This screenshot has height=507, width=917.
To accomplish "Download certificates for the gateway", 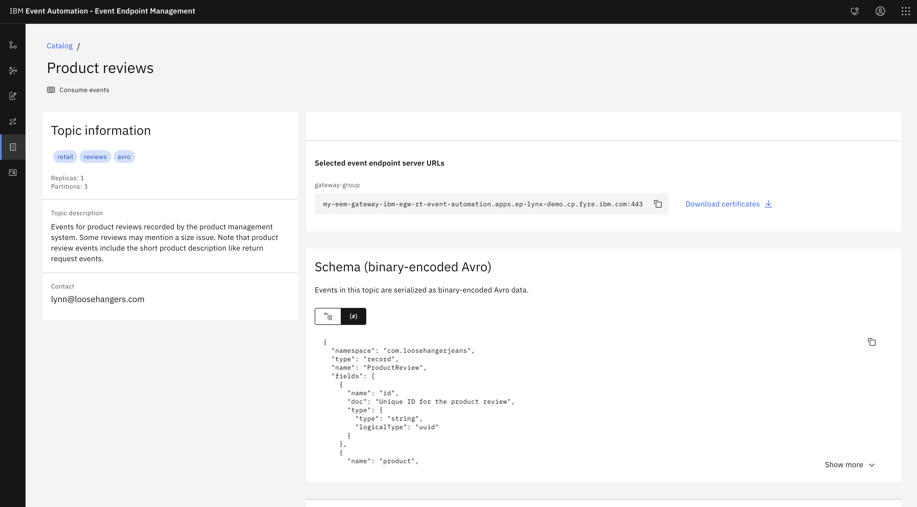I will (x=729, y=204).
